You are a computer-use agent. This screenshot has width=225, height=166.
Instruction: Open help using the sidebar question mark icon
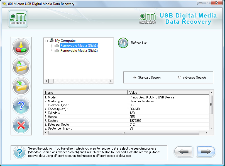21,106
